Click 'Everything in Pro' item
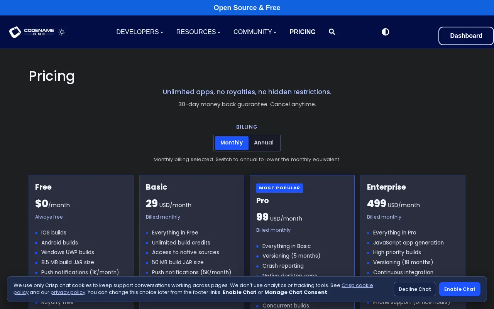 (395, 233)
